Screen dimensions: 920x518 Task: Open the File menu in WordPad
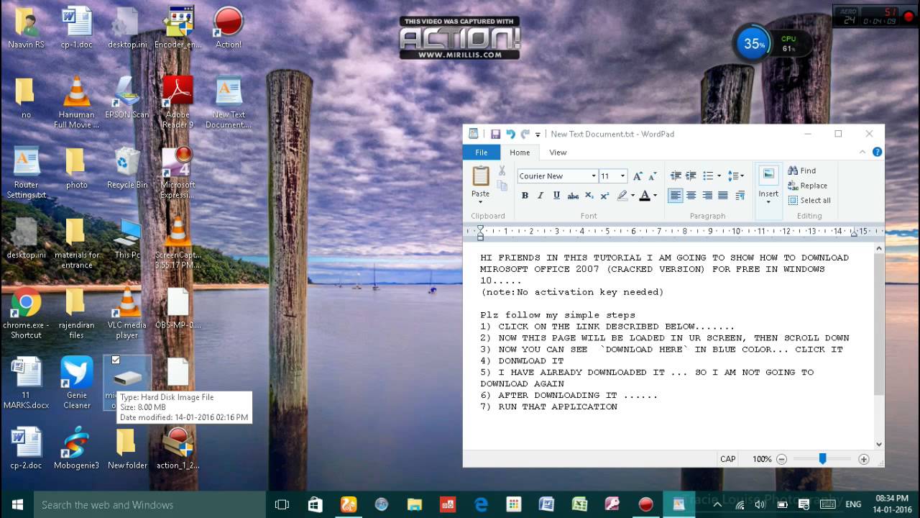pyautogui.click(x=482, y=153)
